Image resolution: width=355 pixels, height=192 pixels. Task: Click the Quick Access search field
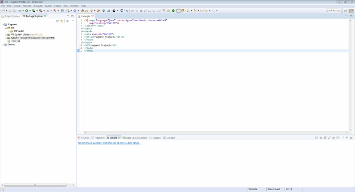click(x=333, y=11)
